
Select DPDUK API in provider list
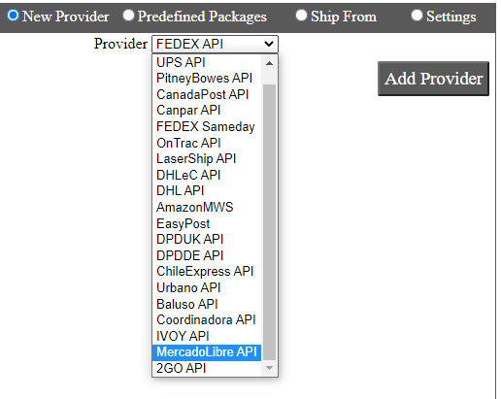[207, 239]
